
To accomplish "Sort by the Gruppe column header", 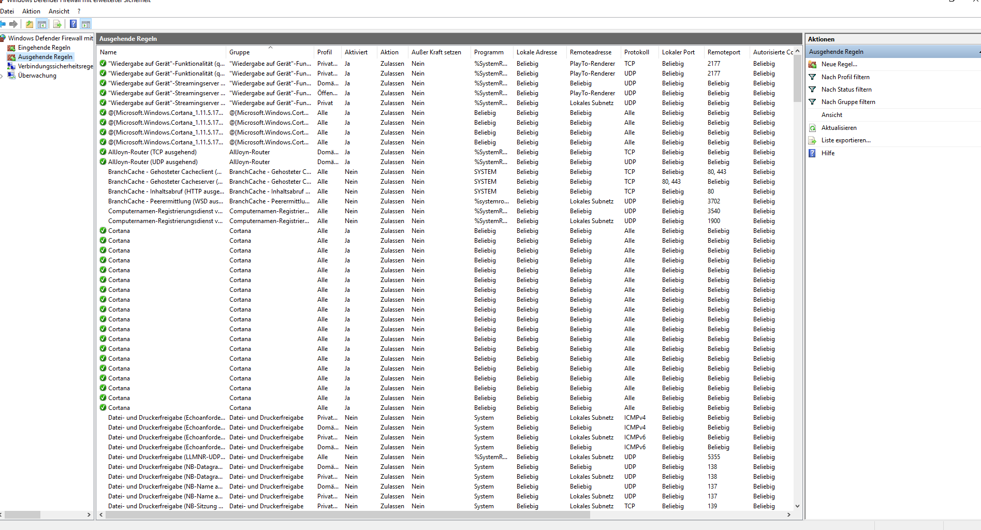I will point(270,52).
